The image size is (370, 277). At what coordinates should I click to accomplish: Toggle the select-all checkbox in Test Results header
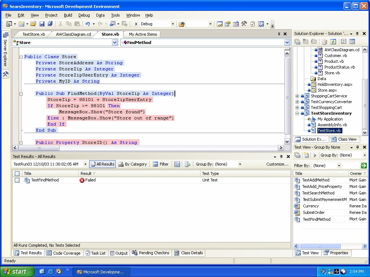coord(17,173)
